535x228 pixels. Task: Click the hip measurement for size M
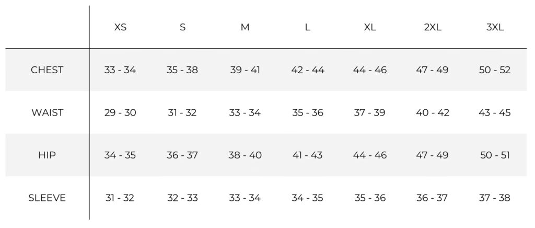pos(245,155)
